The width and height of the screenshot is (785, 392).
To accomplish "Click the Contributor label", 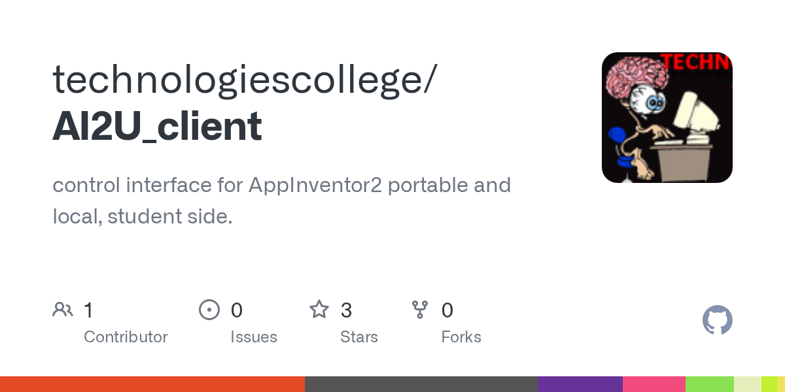I will click(x=126, y=337).
